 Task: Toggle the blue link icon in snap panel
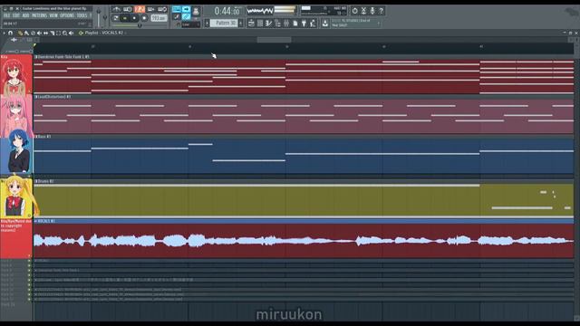coord(186,16)
